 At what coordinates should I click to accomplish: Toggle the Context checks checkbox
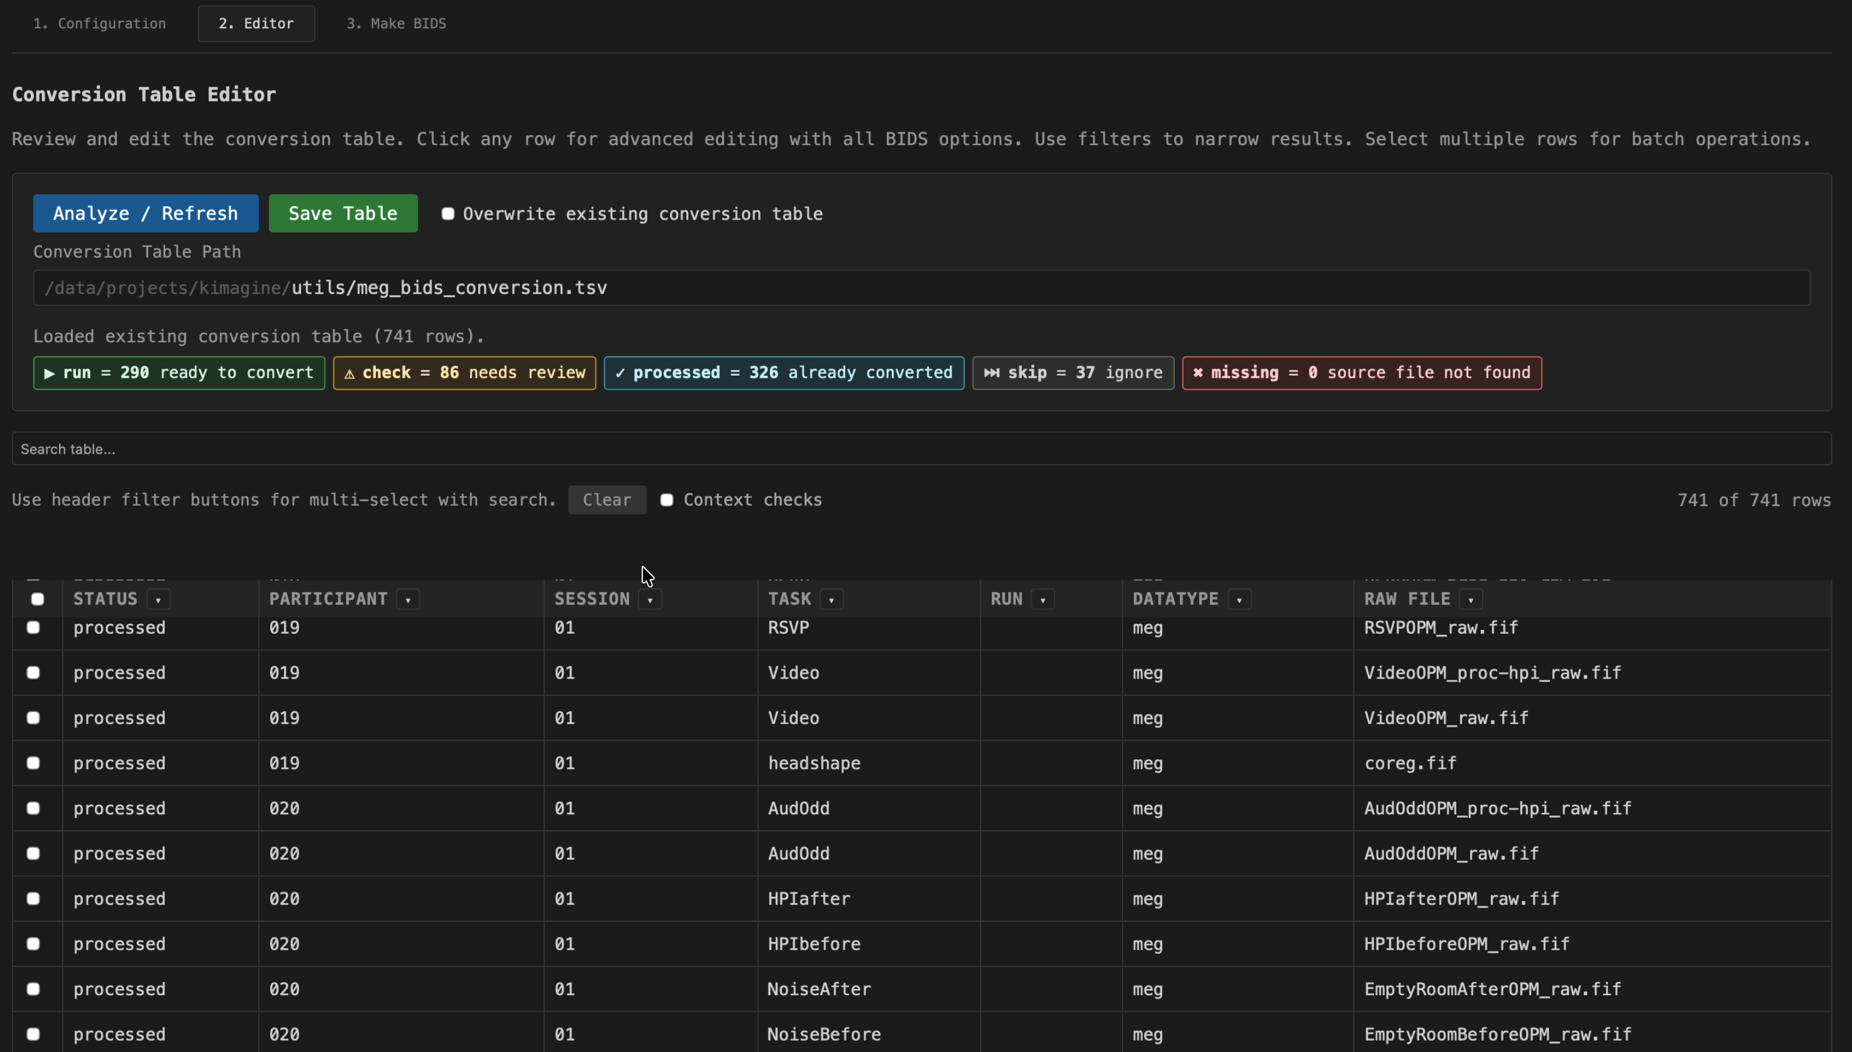(667, 500)
